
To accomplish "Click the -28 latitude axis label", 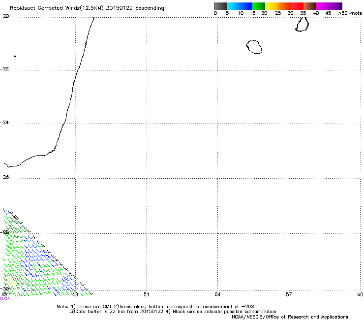I will point(4,232).
